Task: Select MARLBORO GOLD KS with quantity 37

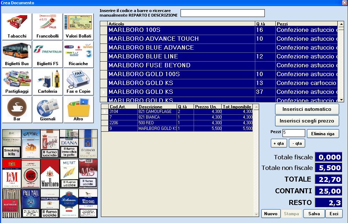Action: 219,92
